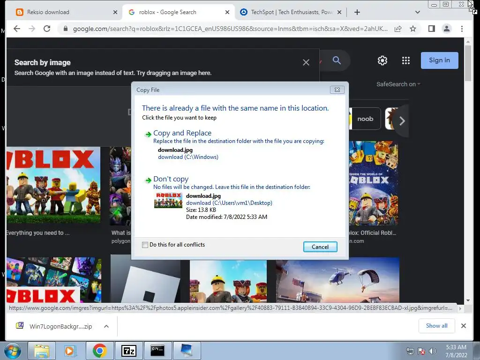
Task: Click the Sign in button
Action: [439, 60]
